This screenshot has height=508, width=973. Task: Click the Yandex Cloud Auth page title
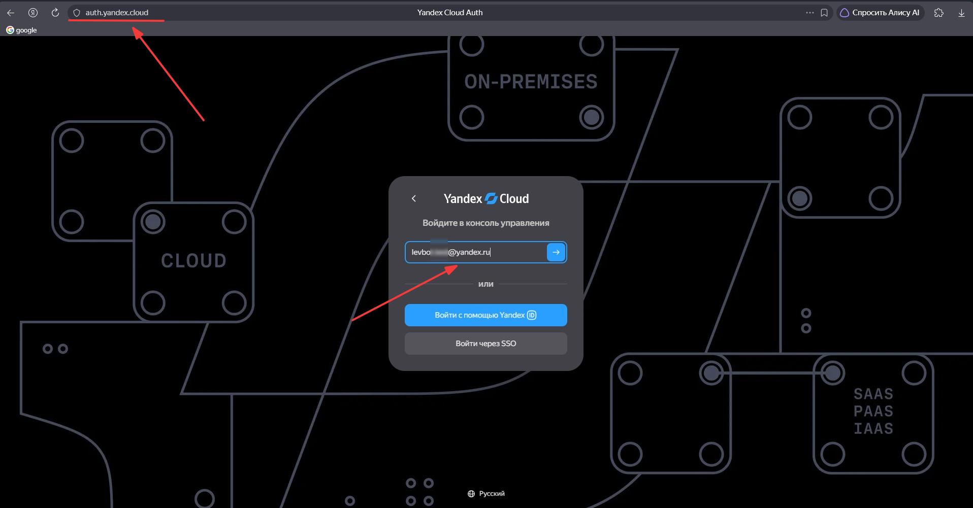tap(450, 13)
